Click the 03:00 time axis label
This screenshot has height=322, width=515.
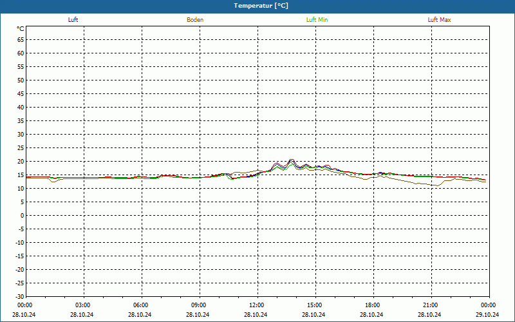[83, 305]
